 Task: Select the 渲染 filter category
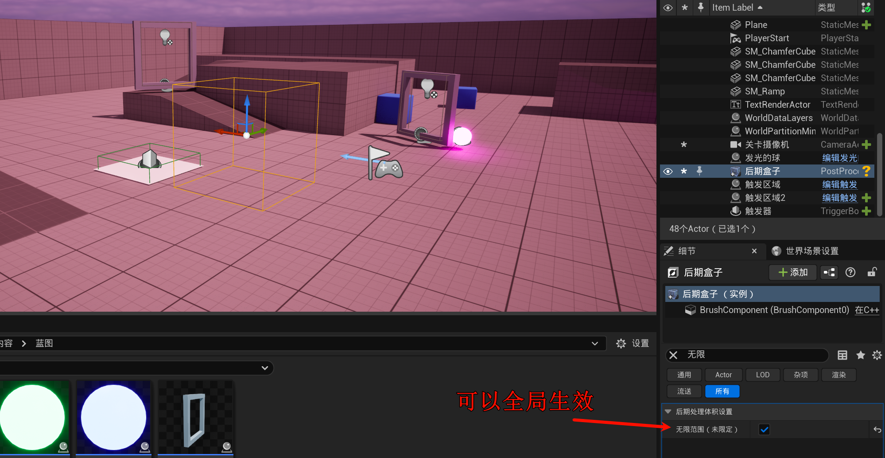(x=838, y=375)
